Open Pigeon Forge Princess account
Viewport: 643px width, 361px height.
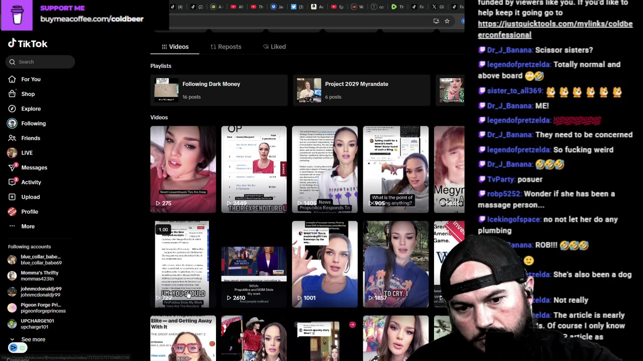pyautogui.click(x=37, y=308)
